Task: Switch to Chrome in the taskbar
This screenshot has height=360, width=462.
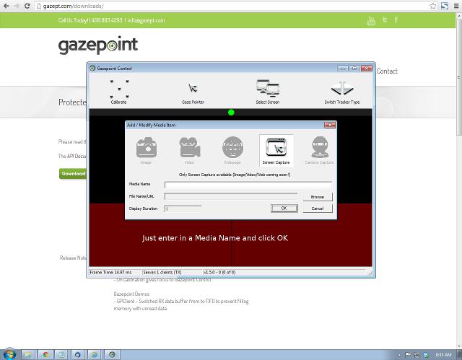Action: 45,355
